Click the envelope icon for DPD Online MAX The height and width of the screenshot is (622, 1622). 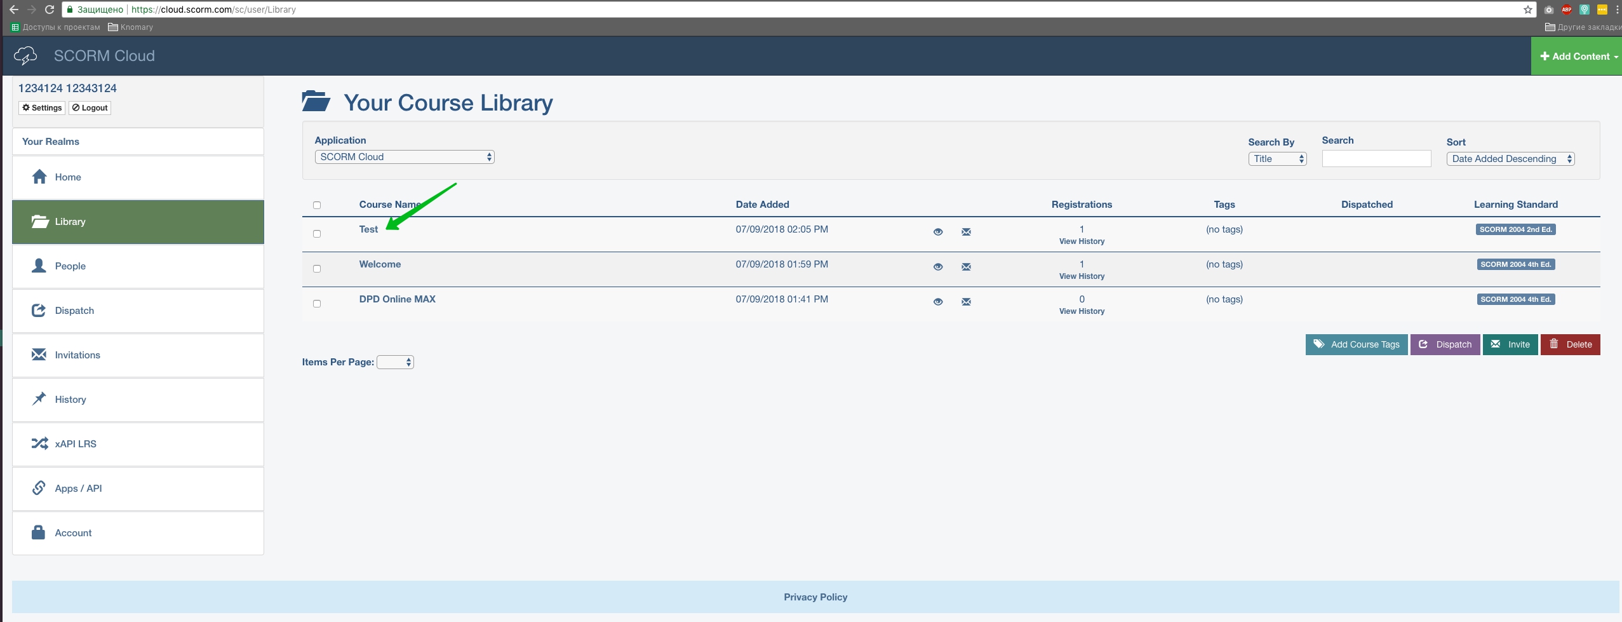point(966,302)
